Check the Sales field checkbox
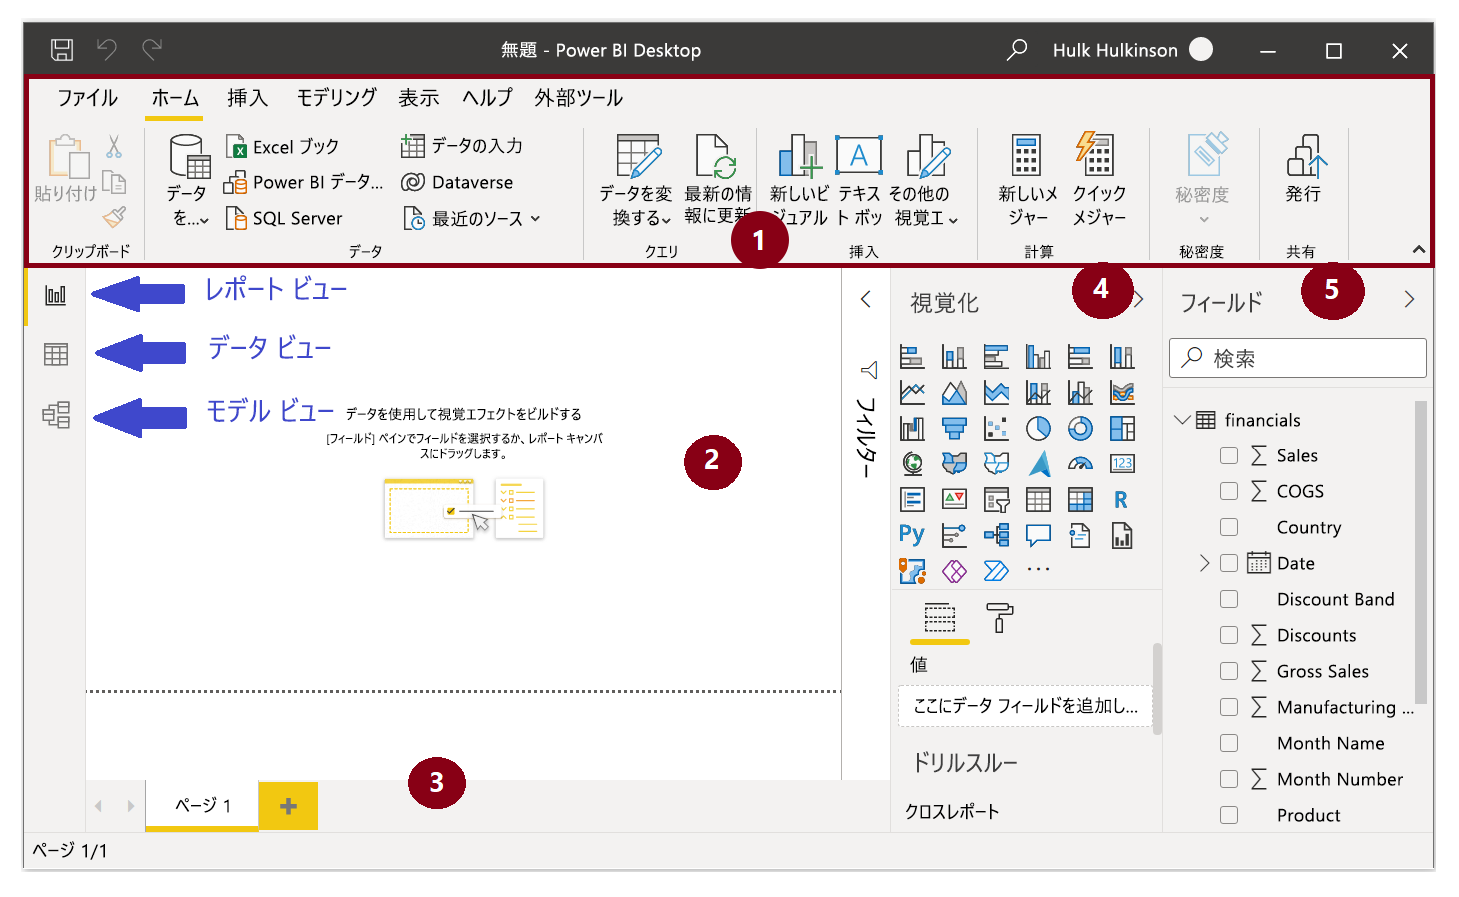The image size is (1459, 897). (x=1229, y=455)
